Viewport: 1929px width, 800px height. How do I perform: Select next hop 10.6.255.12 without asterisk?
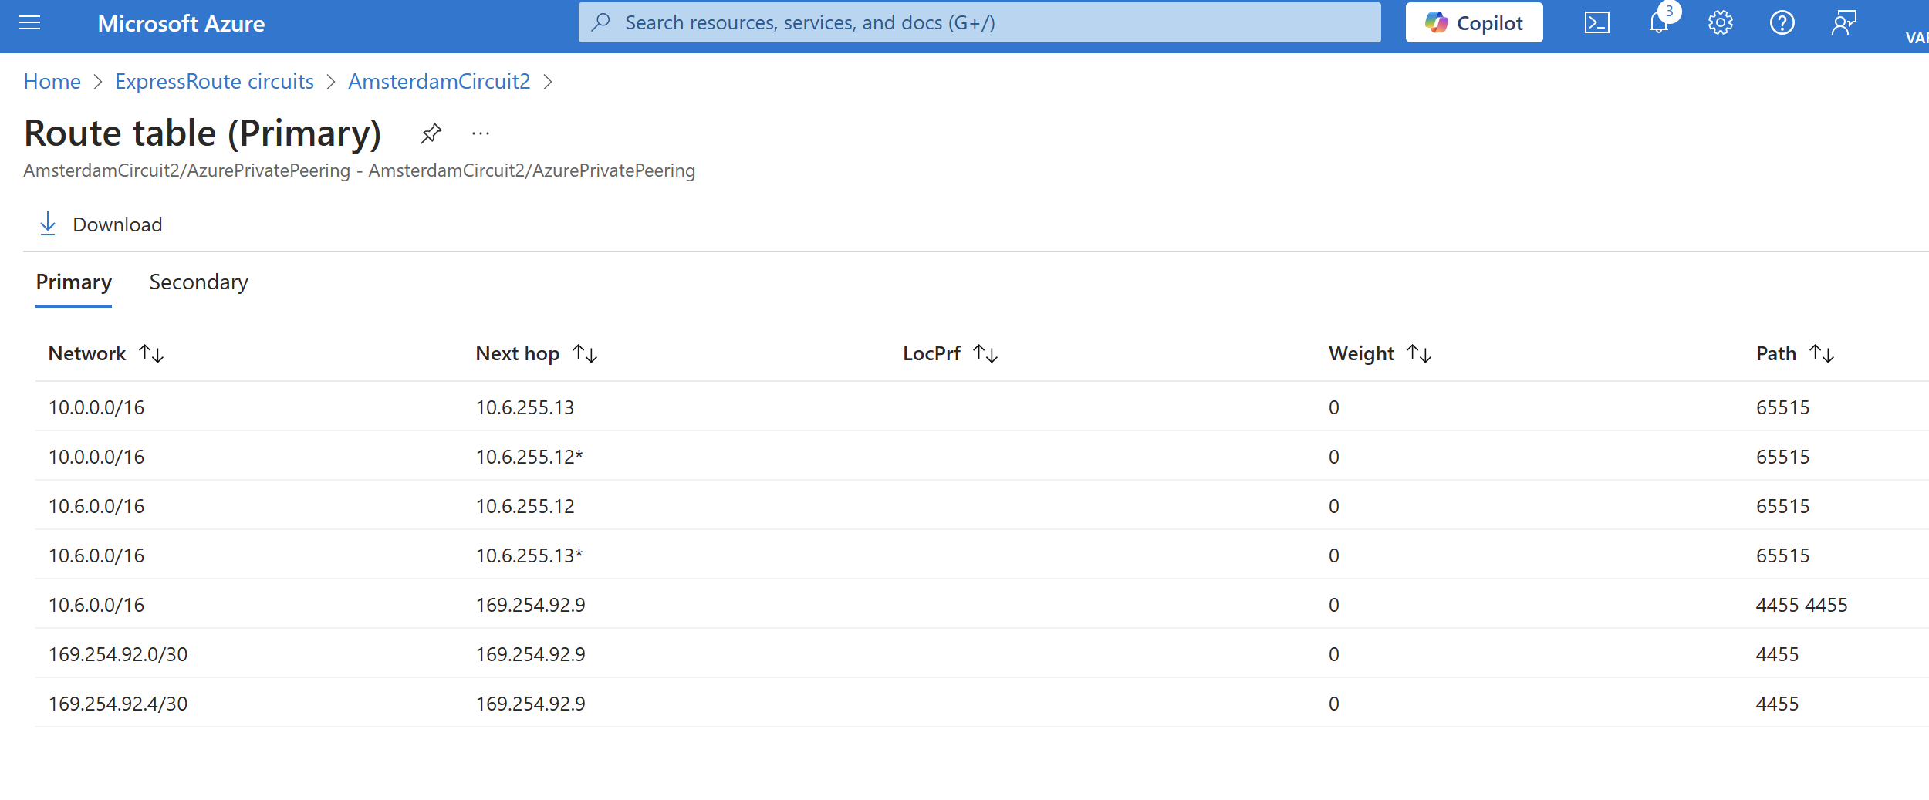(525, 506)
